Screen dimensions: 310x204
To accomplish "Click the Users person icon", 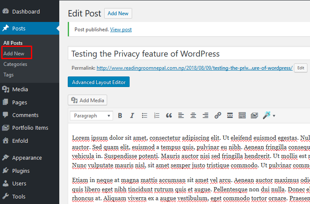I will tap(6, 183).
